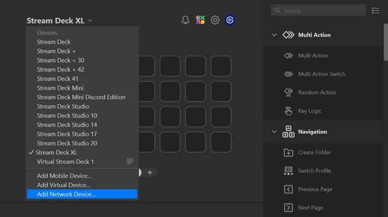Screen dimensions: 388x217
Task: Choose Add Virtual Device...
Action: [82, 185]
